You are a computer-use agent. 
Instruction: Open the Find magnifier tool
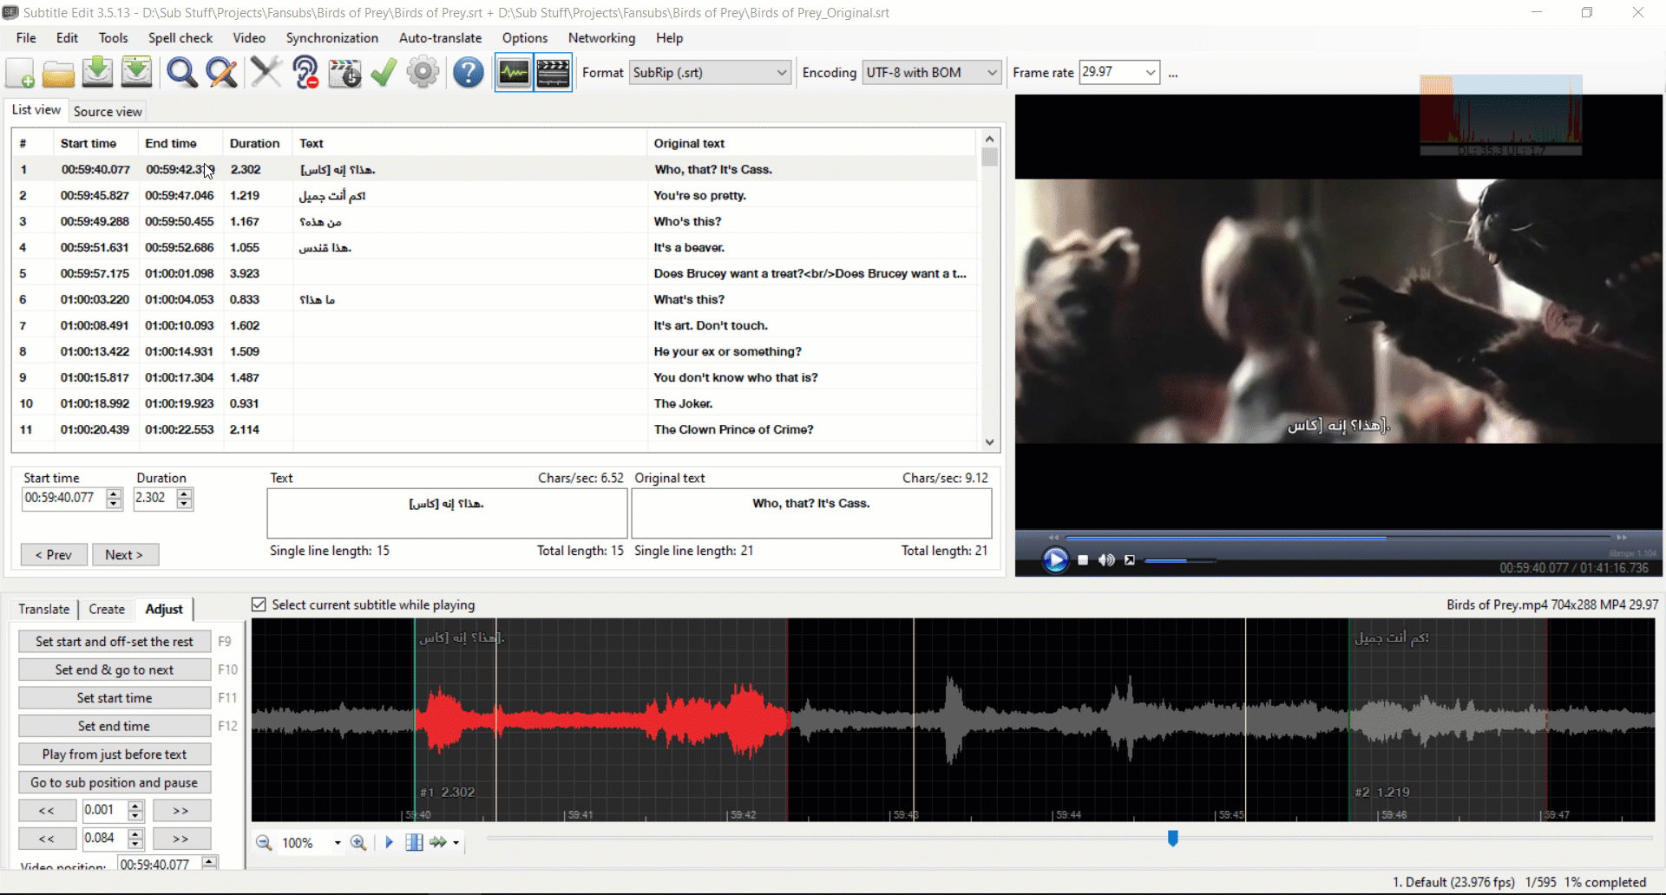coord(181,73)
